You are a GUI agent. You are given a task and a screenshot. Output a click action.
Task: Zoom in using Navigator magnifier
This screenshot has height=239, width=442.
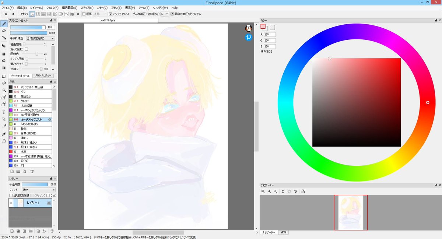tap(263, 191)
